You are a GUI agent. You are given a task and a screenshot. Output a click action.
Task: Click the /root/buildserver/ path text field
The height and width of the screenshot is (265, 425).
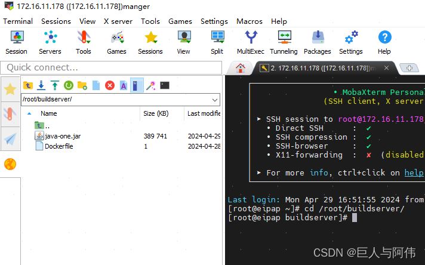tap(116, 100)
